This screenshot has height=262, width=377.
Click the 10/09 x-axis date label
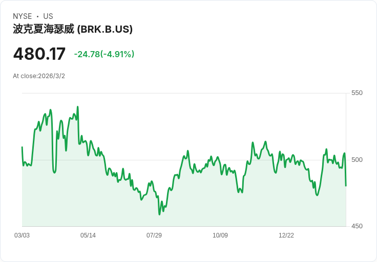[220, 235]
